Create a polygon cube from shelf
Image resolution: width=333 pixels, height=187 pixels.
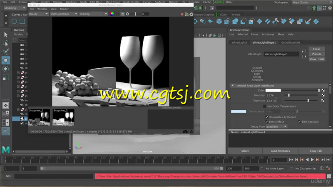[x=219, y=22]
